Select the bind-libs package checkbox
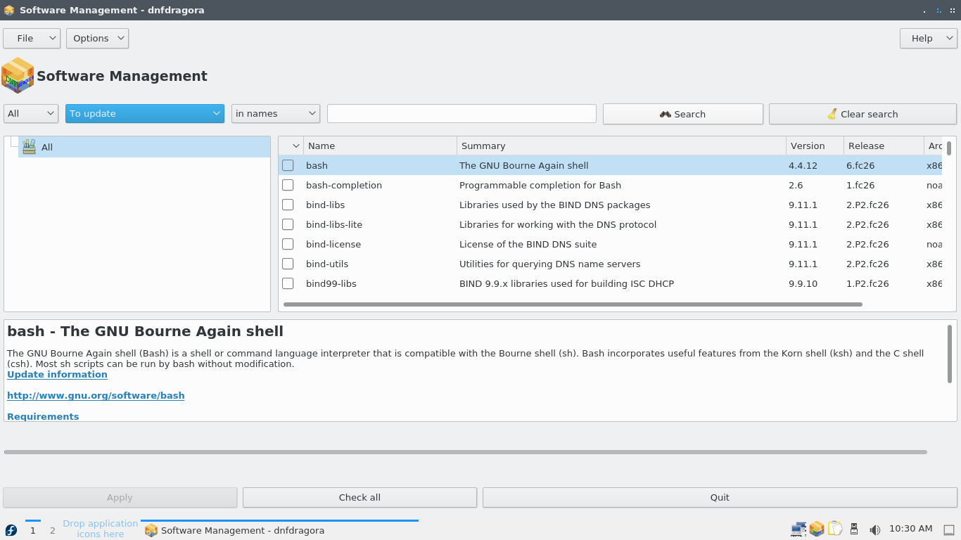The height and width of the screenshot is (540, 961). (x=288, y=205)
